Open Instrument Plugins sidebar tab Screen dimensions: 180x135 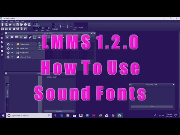click(x=2, y=33)
